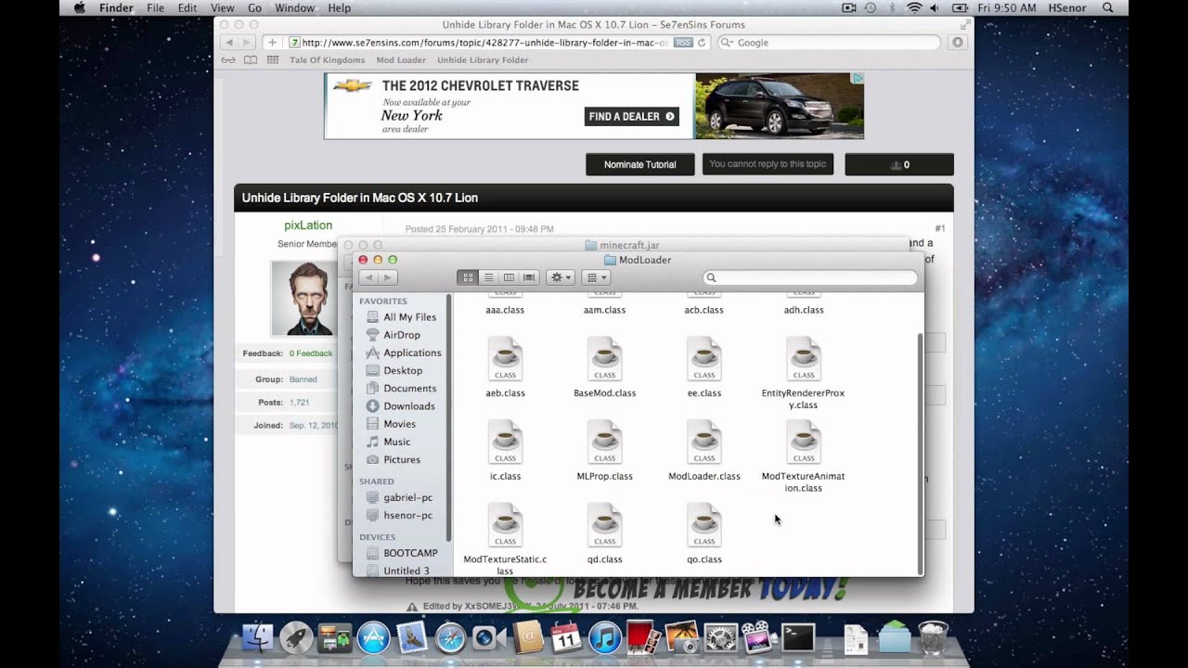Image resolution: width=1188 pixels, height=668 pixels.
Task: Select the ModTextureStatic.class file icon
Action: (506, 526)
